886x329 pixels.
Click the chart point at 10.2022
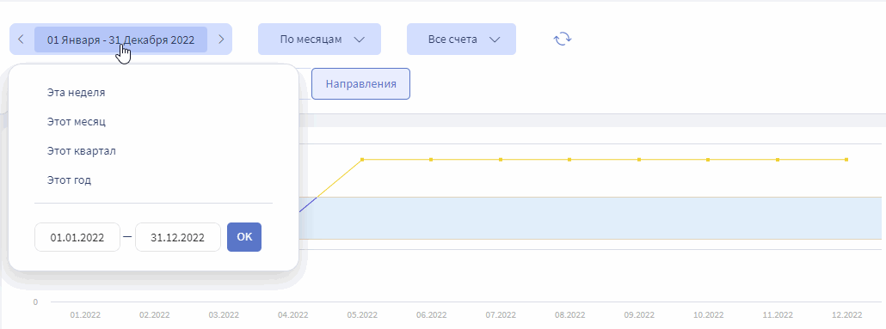tap(708, 160)
